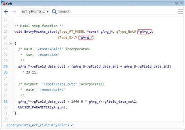Click the Code panel title icon

pos(3,3)
